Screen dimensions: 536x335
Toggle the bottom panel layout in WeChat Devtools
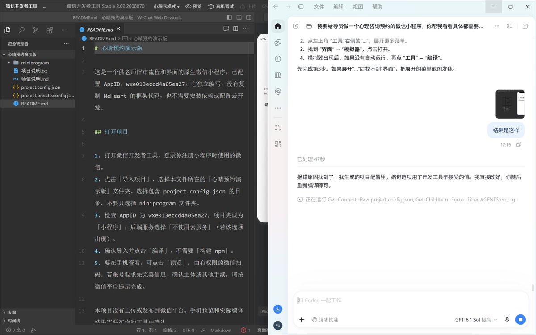pyautogui.click(x=239, y=17)
